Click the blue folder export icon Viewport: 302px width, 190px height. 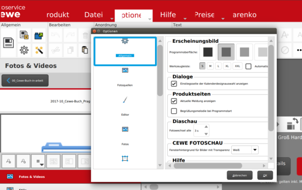[x=39, y=36]
